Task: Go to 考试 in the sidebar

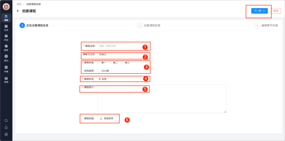Action: [x=6, y=38]
